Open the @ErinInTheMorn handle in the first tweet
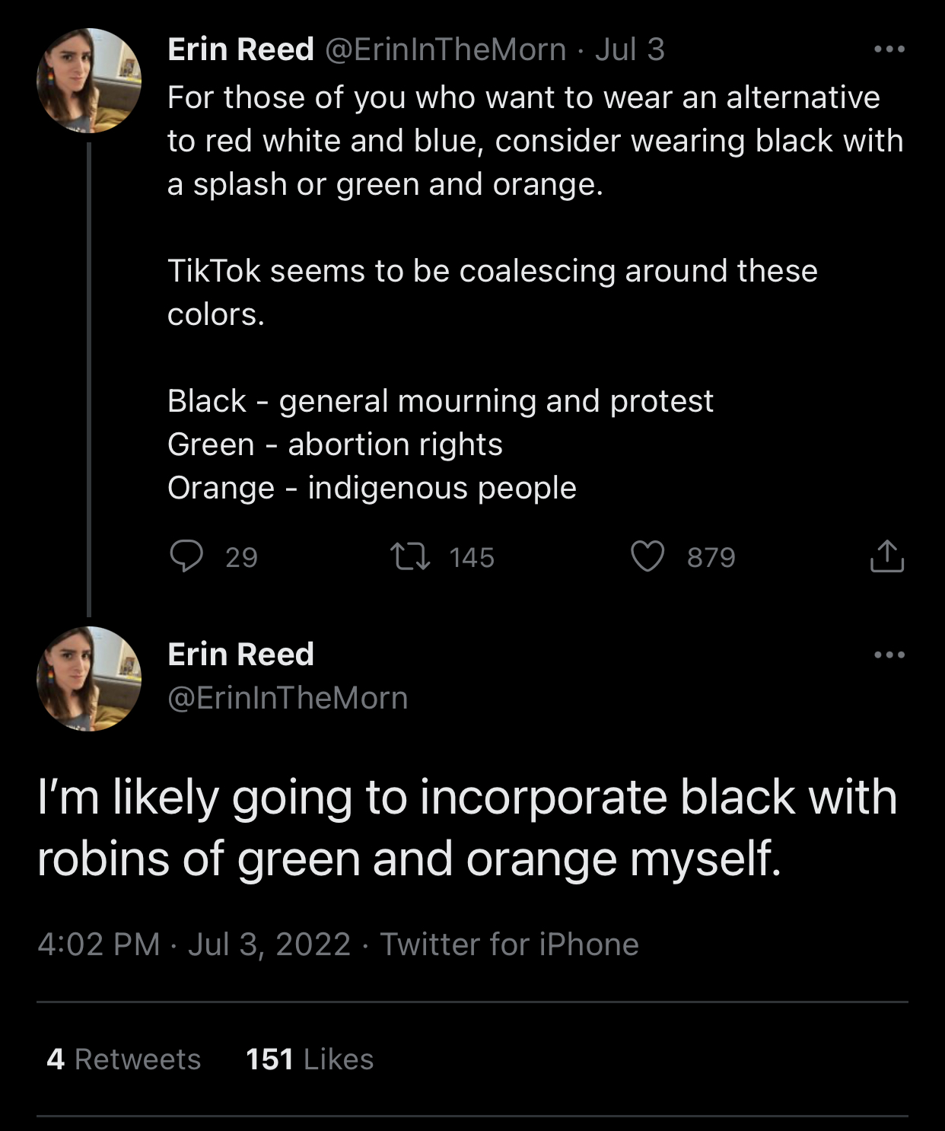This screenshot has width=945, height=1131. (446, 49)
